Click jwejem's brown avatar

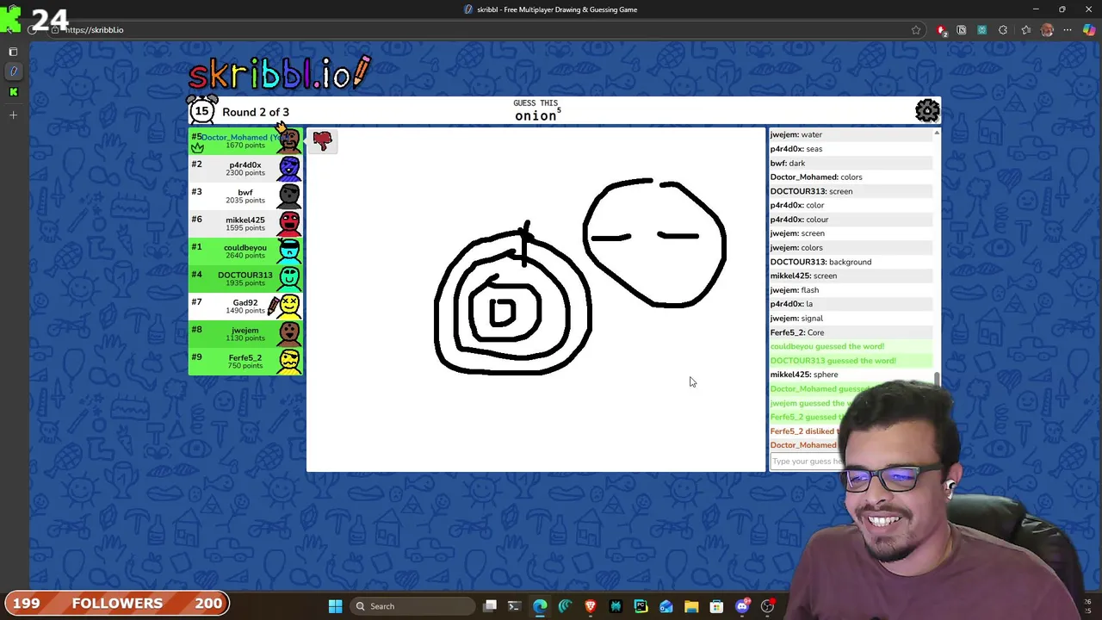click(289, 334)
